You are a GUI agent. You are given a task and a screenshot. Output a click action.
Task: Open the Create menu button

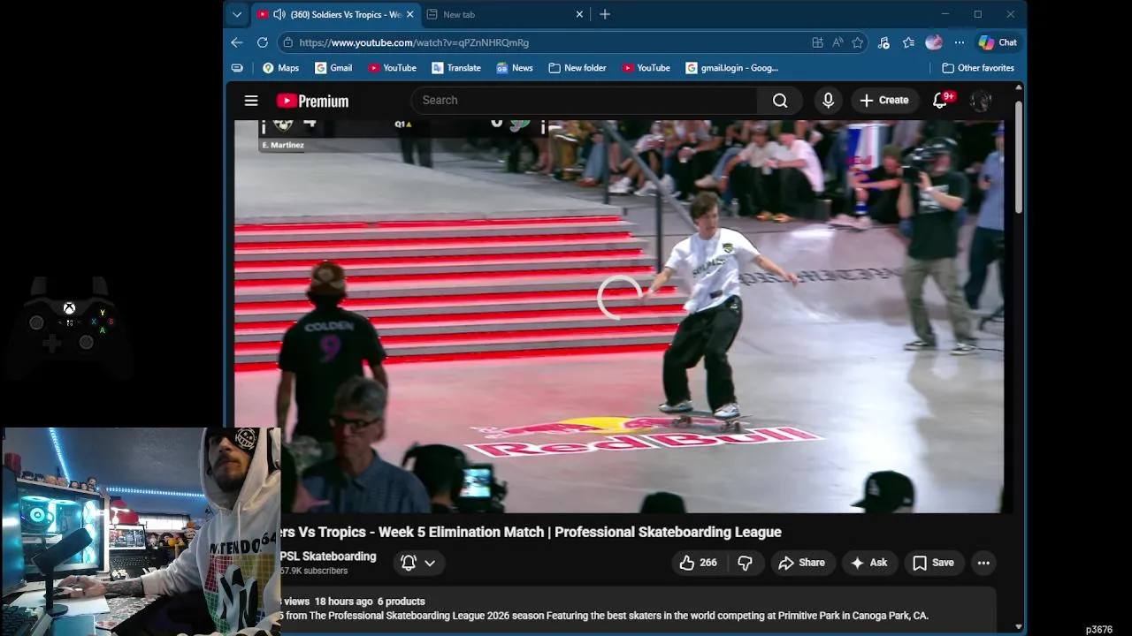[x=884, y=101]
